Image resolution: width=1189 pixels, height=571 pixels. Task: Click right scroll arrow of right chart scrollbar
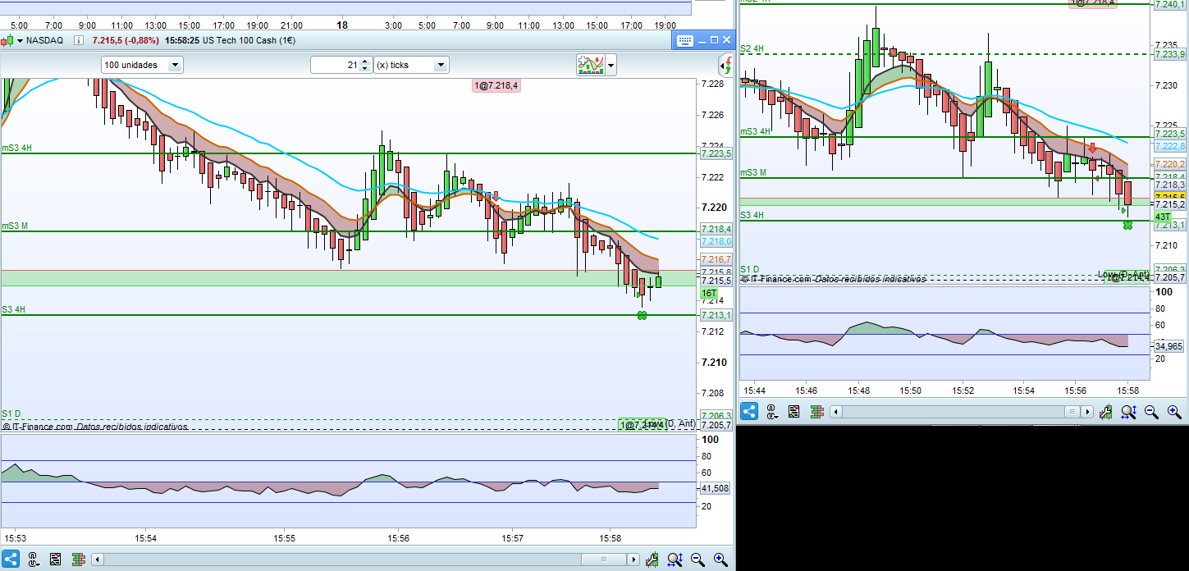[x=1087, y=412]
